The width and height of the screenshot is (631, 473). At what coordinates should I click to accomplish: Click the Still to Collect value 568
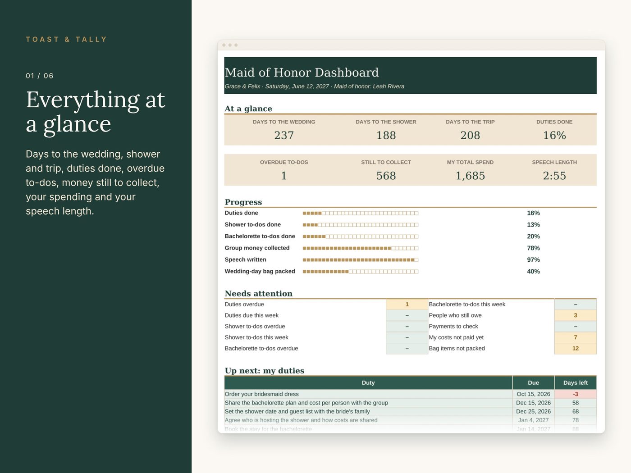click(386, 176)
